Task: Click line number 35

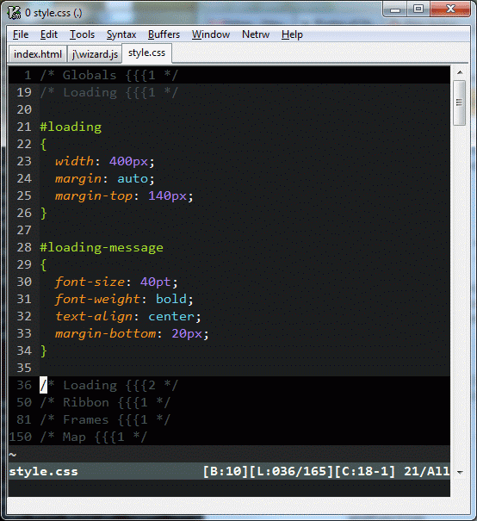Action: (x=24, y=369)
